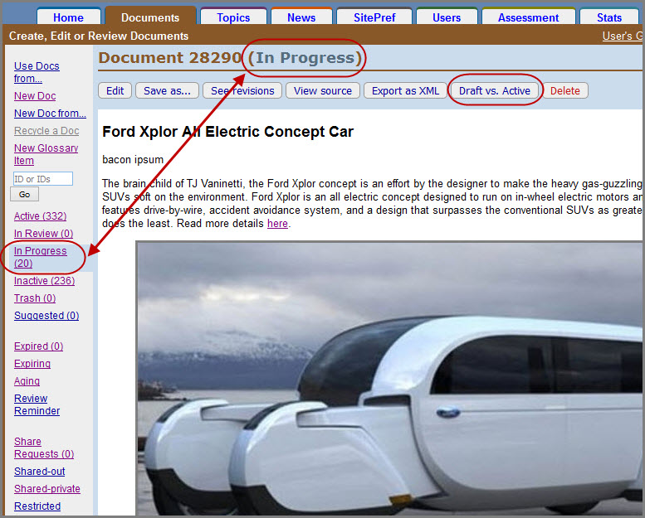
Task: Open the Home tab
Action: coord(68,17)
